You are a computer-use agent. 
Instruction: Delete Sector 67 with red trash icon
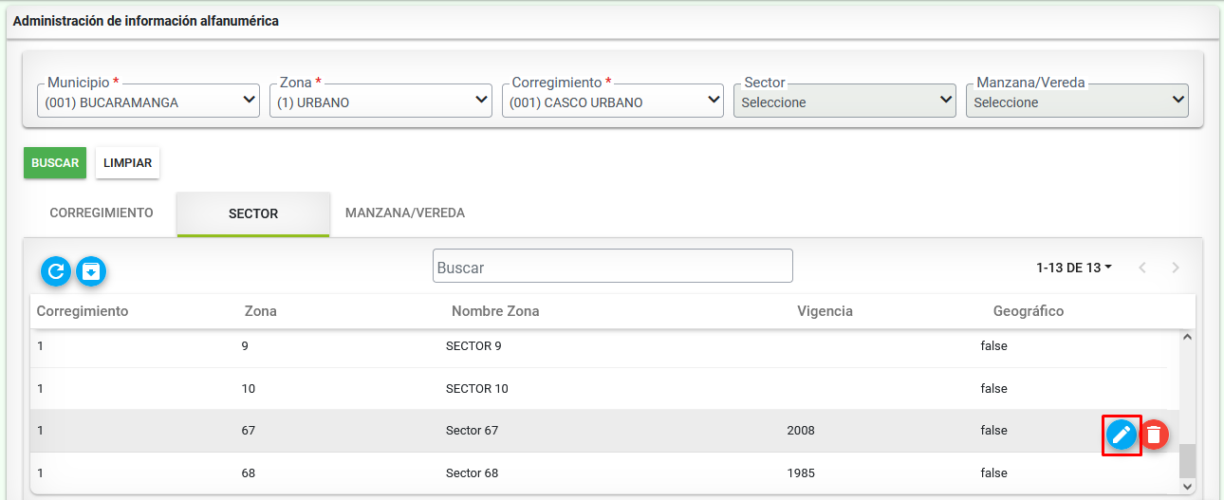[1154, 435]
